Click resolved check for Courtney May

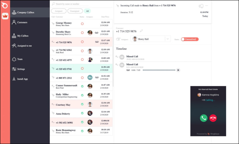tap(82, 104)
